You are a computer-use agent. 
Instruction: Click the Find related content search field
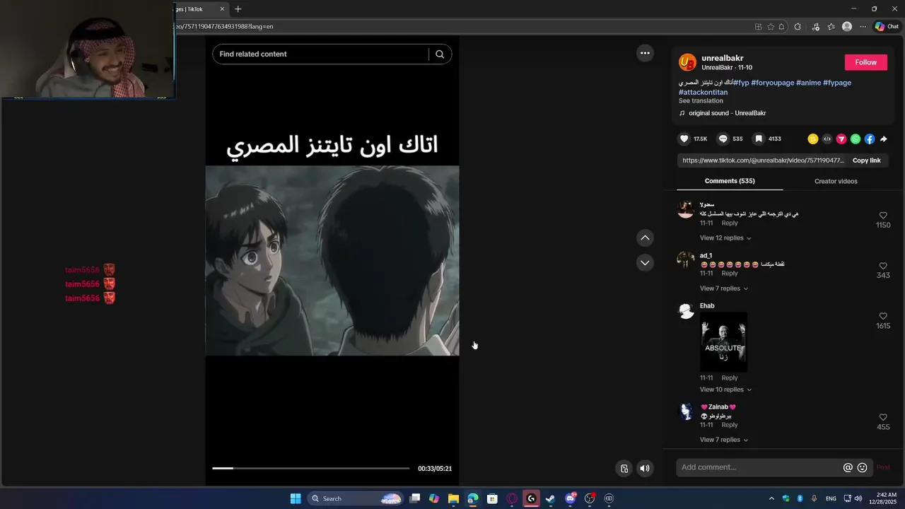point(320,54)
